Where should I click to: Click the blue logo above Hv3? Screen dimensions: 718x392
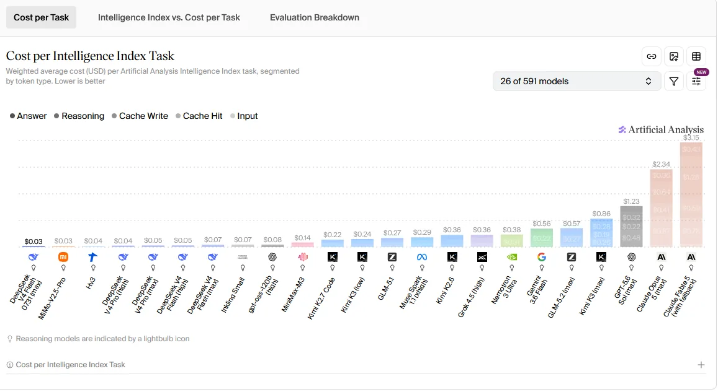click(93, 257)
